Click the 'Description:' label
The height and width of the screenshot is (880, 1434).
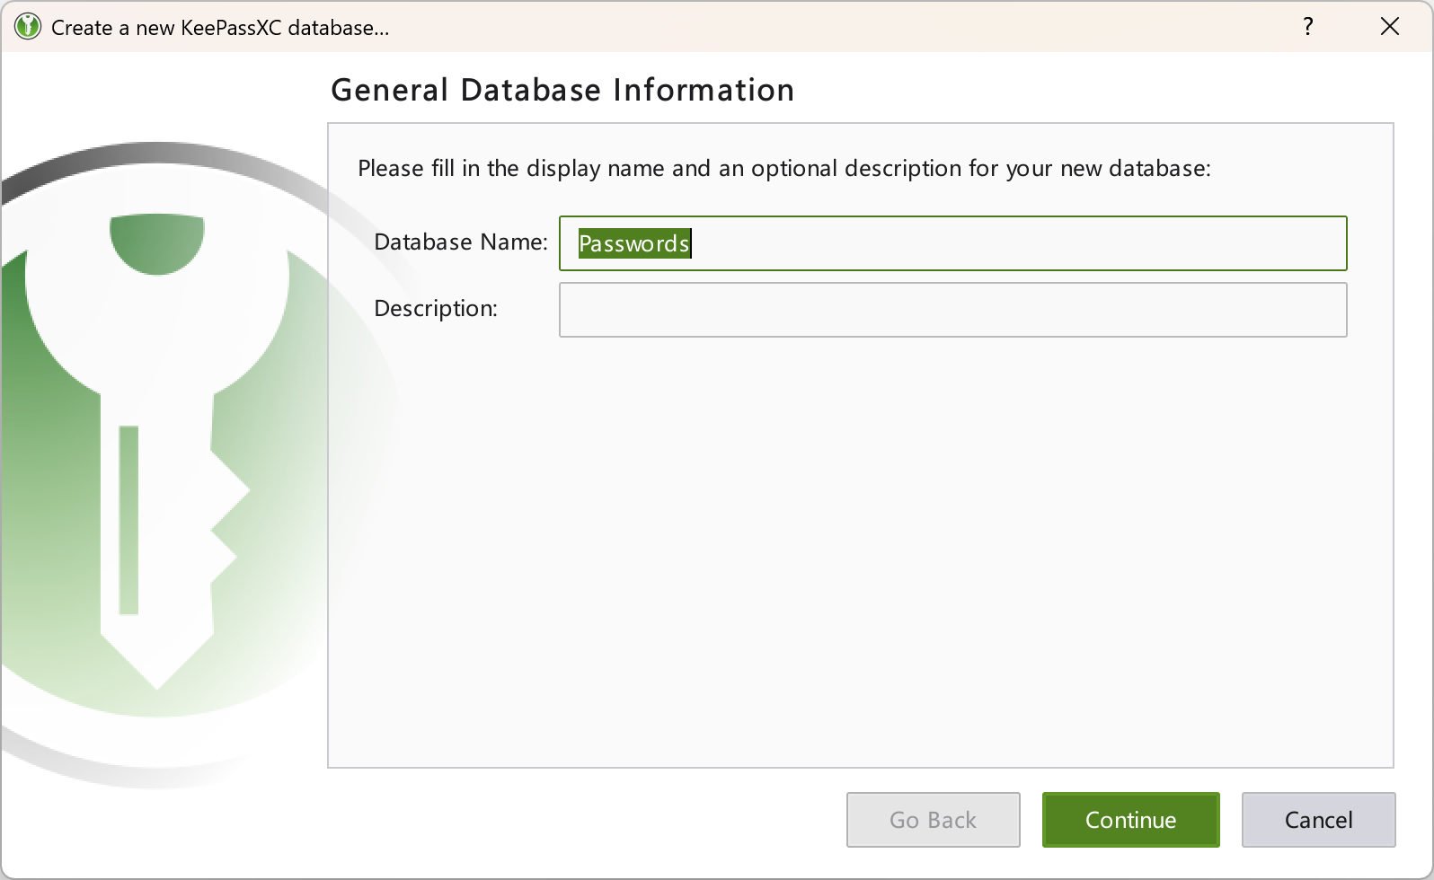tap(436, 309)
